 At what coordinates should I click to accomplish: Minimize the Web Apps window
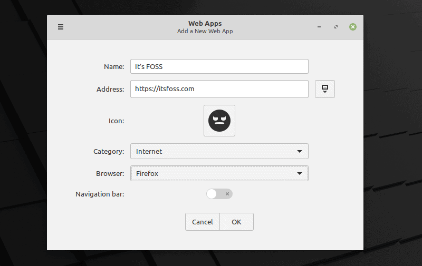coord(319,27)
